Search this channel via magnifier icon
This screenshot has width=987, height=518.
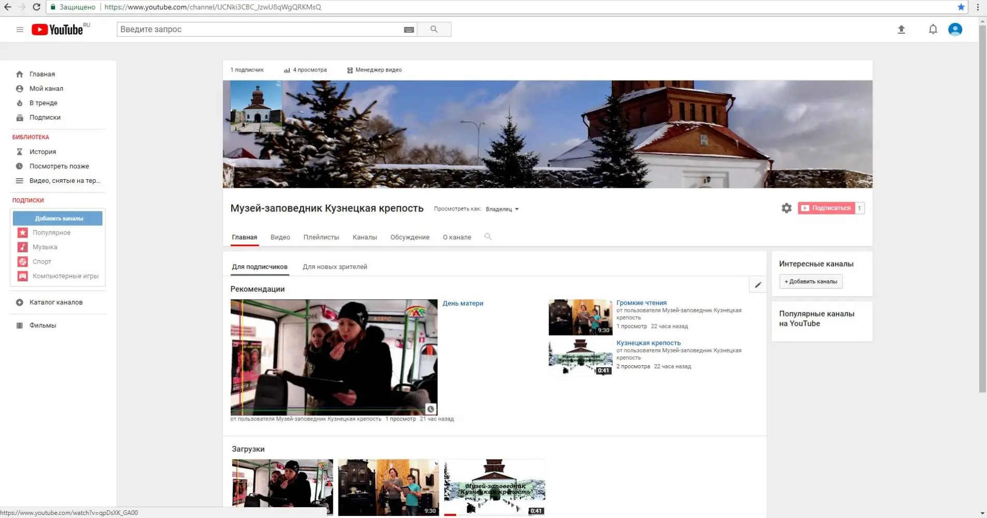pyautogui.click(x=488, y=237)
